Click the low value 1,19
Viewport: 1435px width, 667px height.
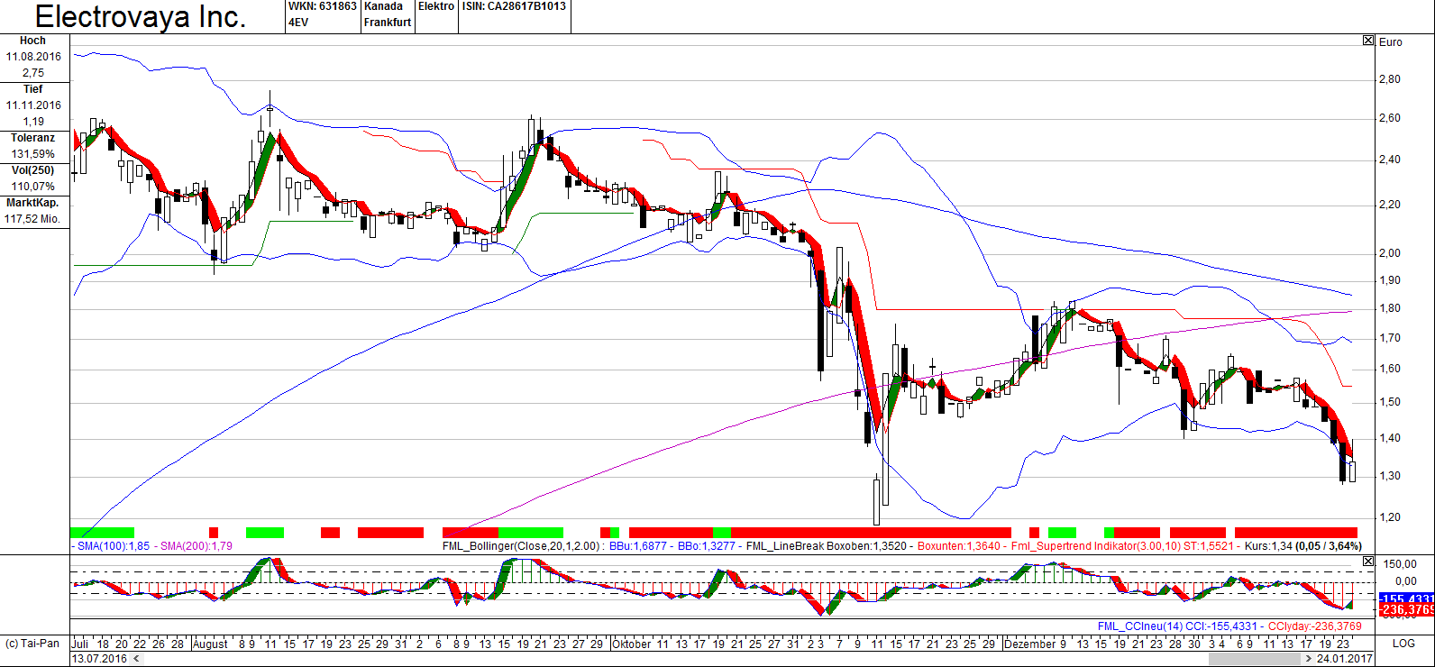33,122
